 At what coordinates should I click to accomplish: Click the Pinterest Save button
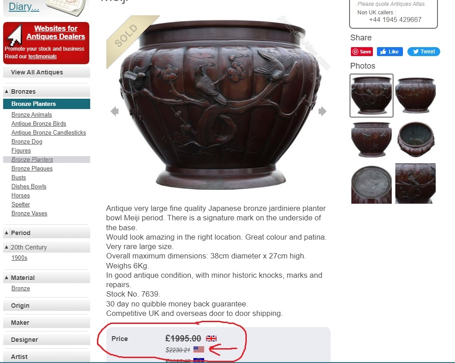362,52
